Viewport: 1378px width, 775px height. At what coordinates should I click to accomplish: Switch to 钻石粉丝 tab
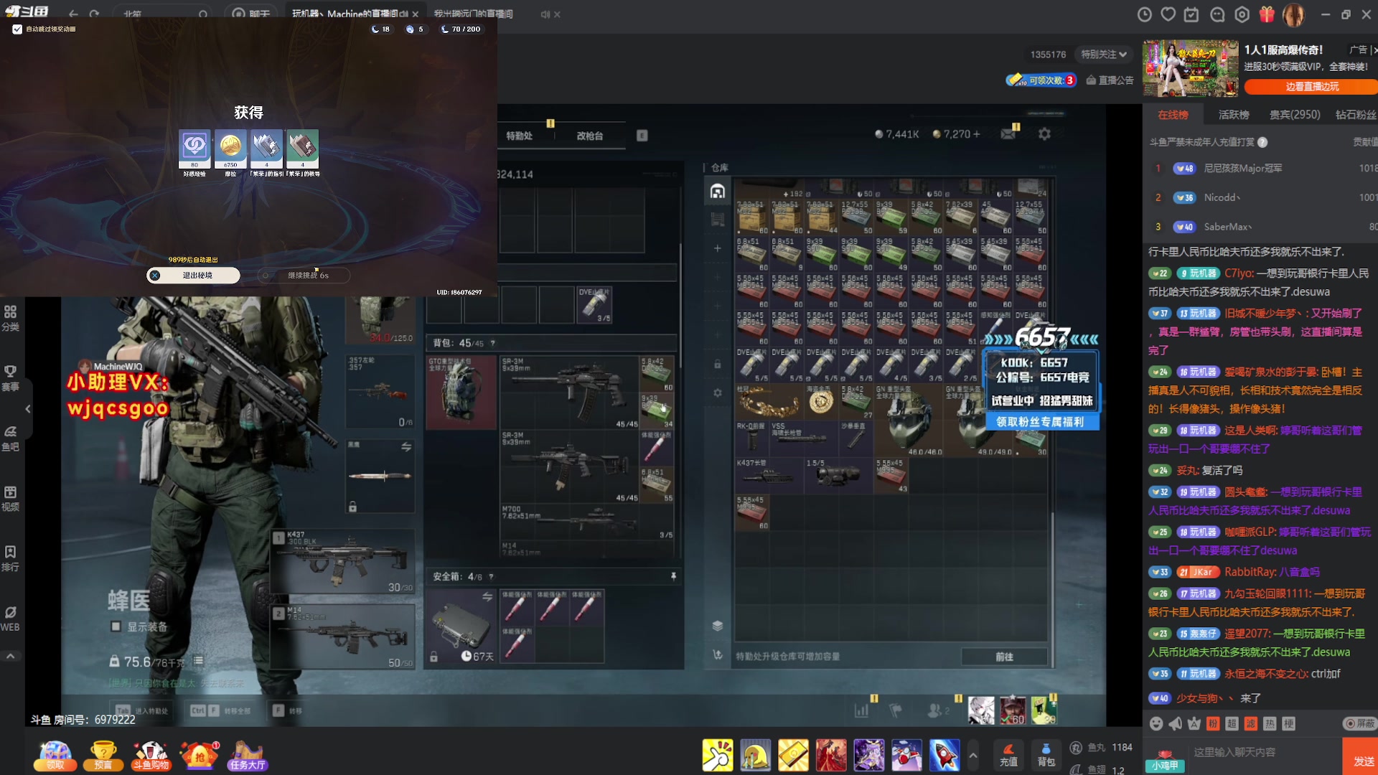click(1356, 115)
